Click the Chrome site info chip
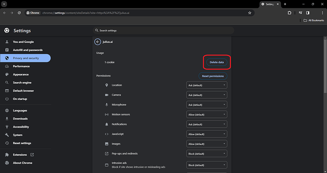Screen dimensions: 327x173 (x=33, y=13)
